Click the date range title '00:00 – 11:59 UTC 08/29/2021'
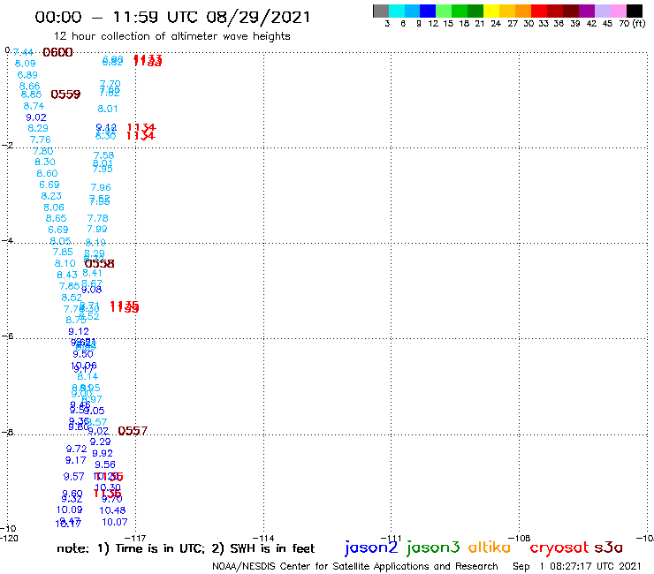Viewport: 654px width, 574px height. click(172, 17)
